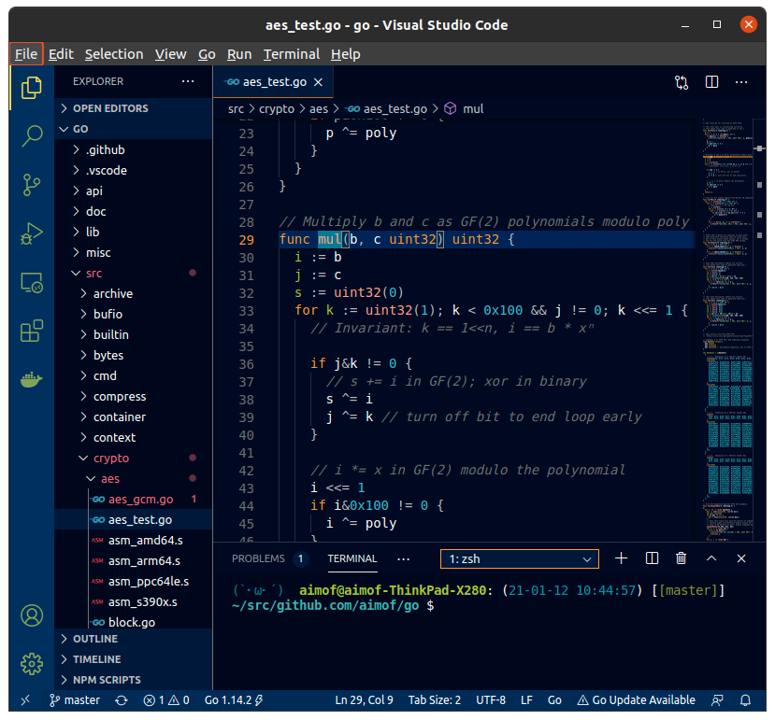The image size is (775, 720).
Task: Expand the OPEN EDITORS section
Action: (134, 108)
